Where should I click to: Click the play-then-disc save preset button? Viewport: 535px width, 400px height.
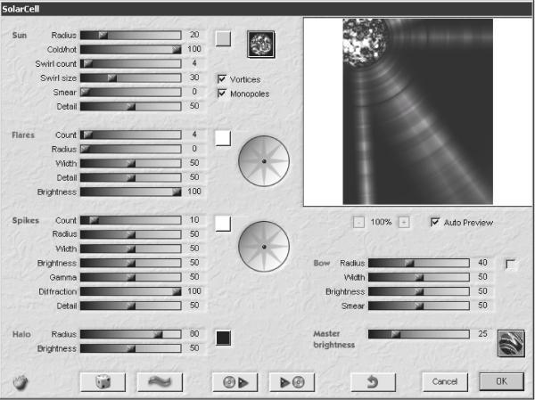[292, 382]
